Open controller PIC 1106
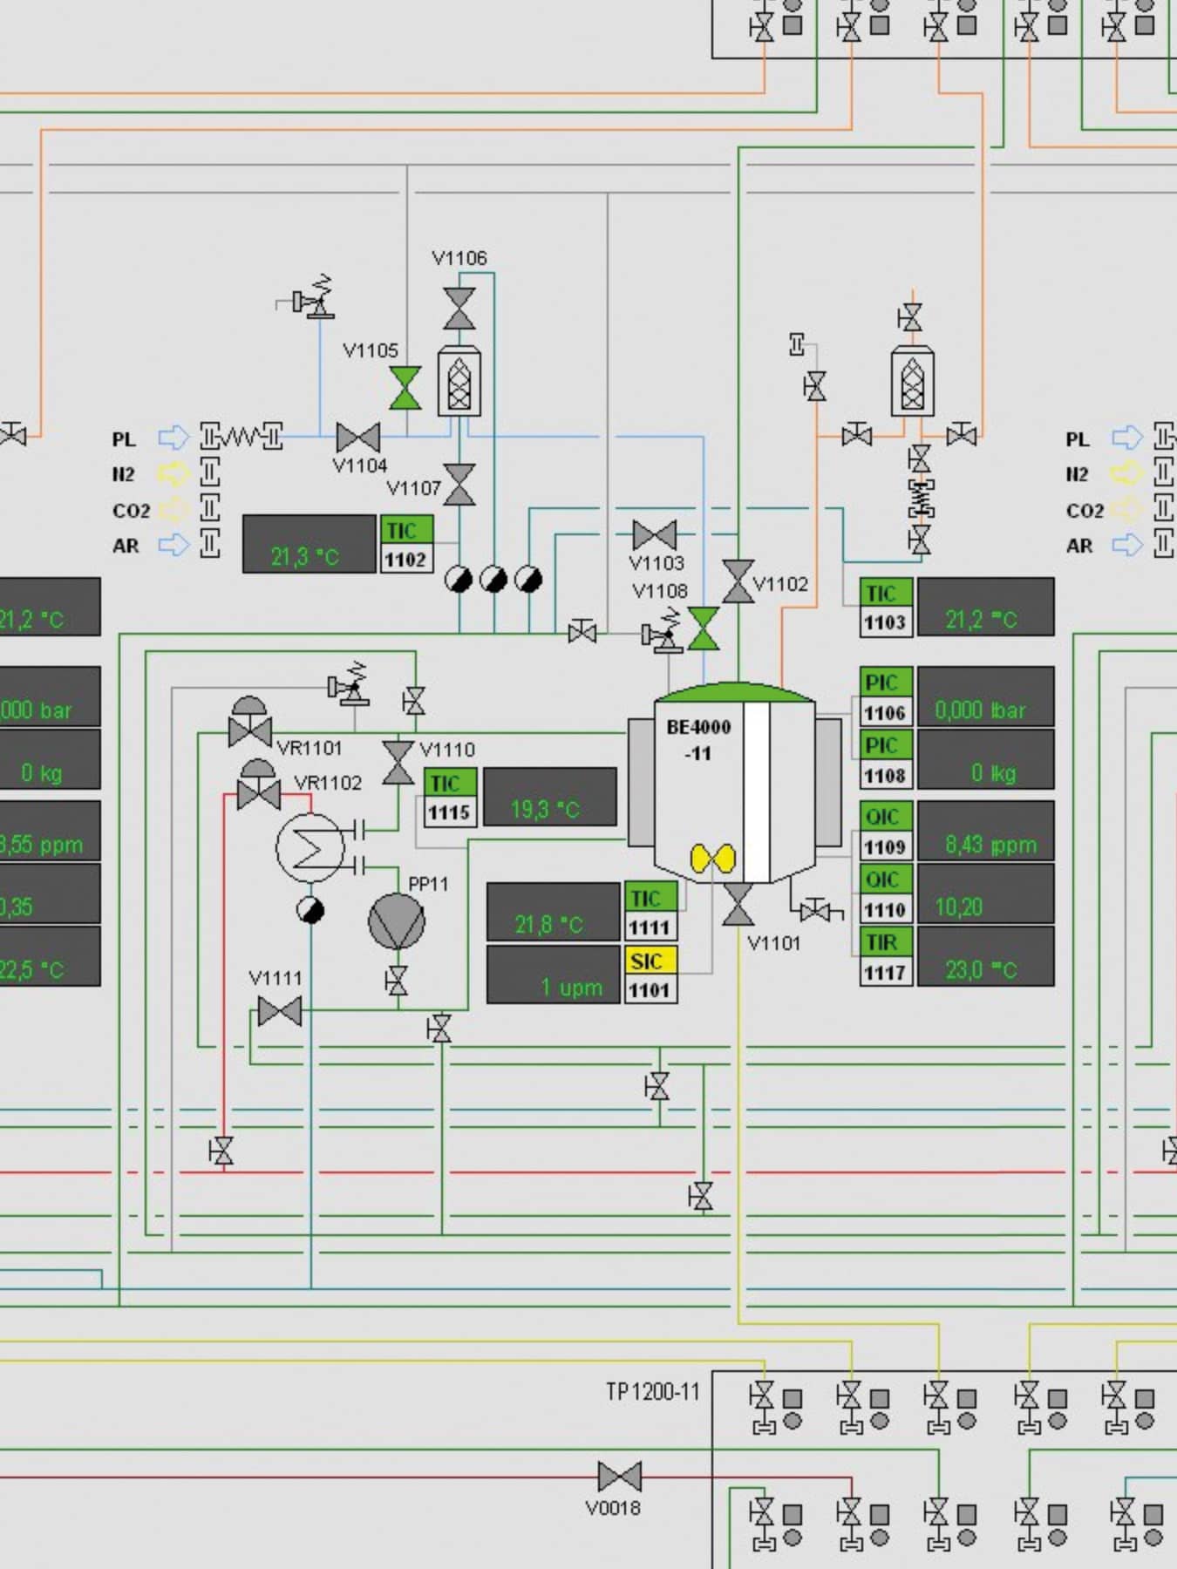This screenshot has width=1177, height=1569. (886, 697)
